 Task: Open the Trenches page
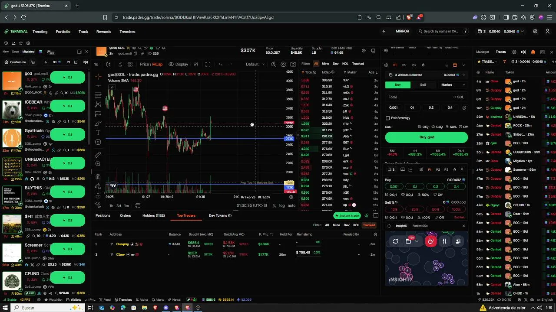click(127, 32)
